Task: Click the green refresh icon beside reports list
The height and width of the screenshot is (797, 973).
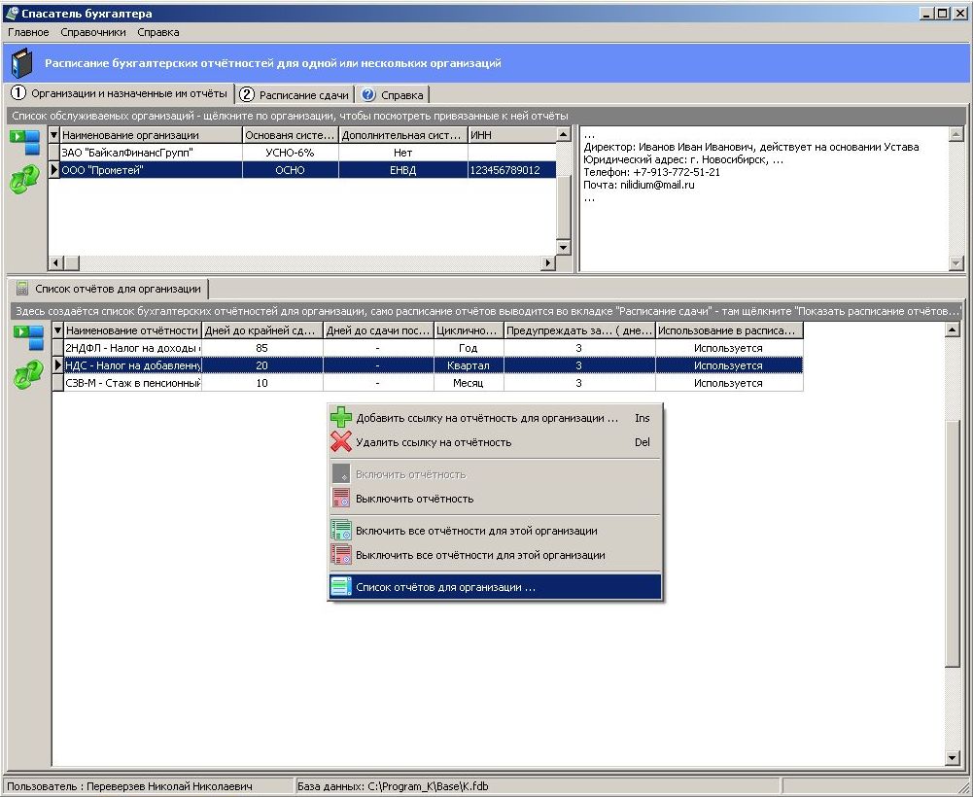Action: [x=27, y=373]
